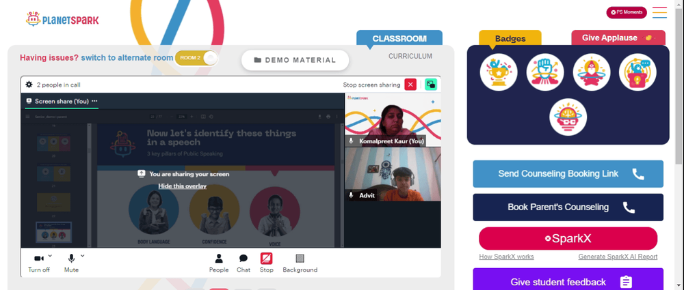Open the hamburger menu at top right

(x=659, y=12)
